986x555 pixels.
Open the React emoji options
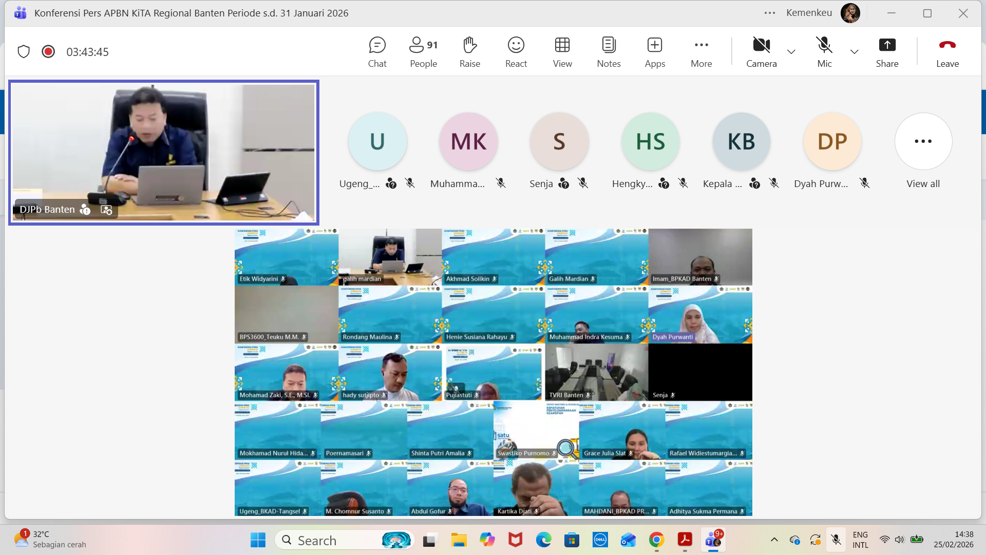[x=516, y=51]
